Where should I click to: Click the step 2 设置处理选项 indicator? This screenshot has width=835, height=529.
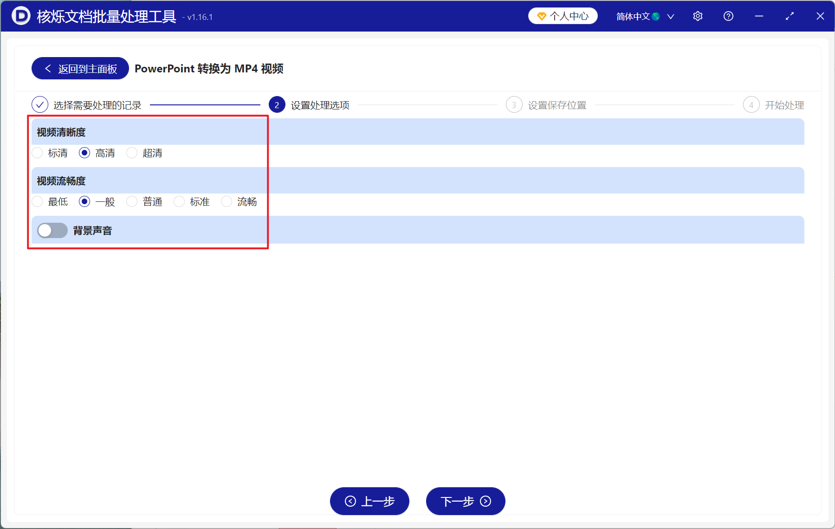click(277, 105)
